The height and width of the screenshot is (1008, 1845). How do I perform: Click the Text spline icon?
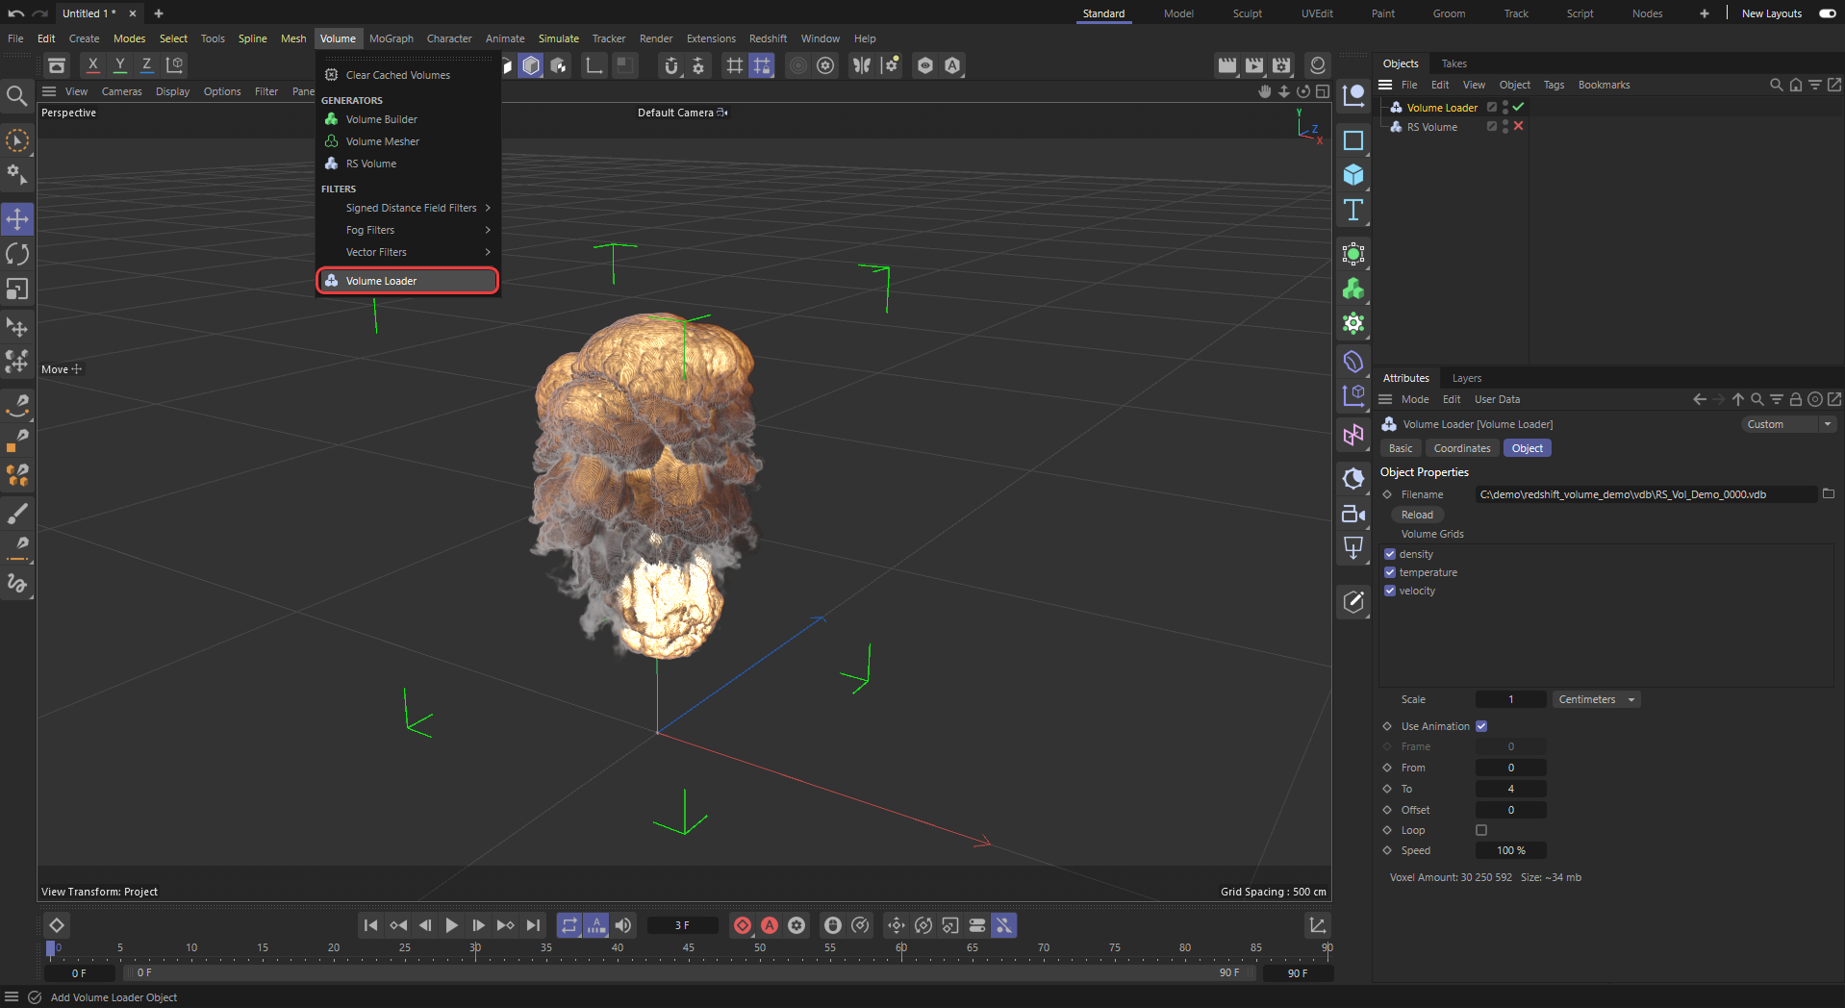[x=1353, y=210]
